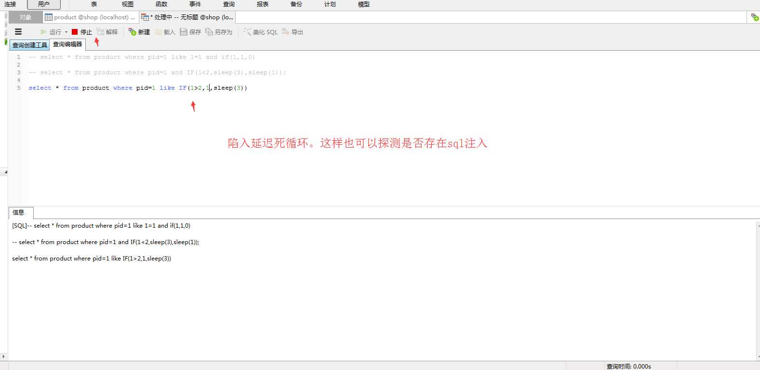Open 模型 in the main toolbar
The height and width of the screenshot is (370, 760).
coord(364,4)
